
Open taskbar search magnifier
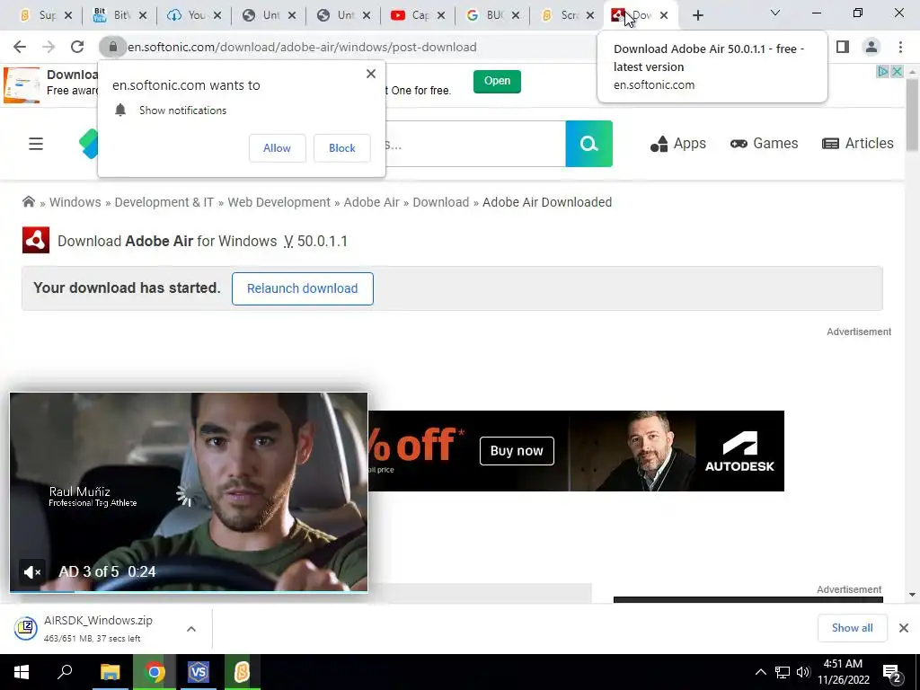point(65,672)
